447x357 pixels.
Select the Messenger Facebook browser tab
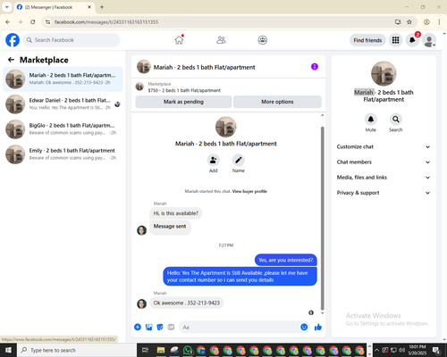(54, 7)
